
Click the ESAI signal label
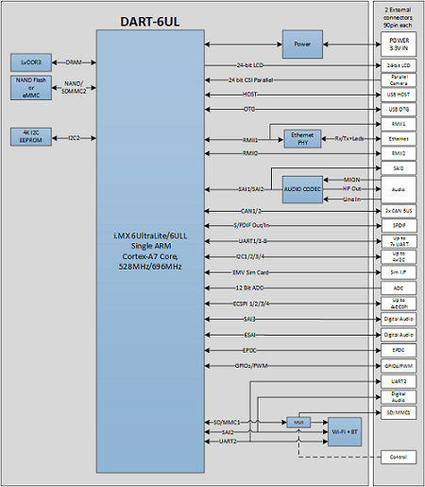click(249, 335)
